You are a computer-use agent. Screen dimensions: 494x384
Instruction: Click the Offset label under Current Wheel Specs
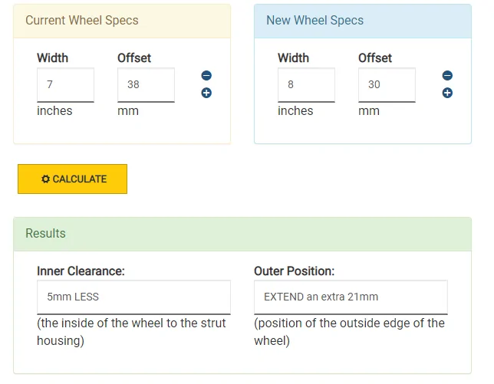click(x=134, y=58)
